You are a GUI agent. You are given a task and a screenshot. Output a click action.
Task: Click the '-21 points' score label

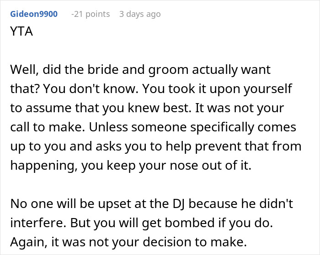click(91, 14)
